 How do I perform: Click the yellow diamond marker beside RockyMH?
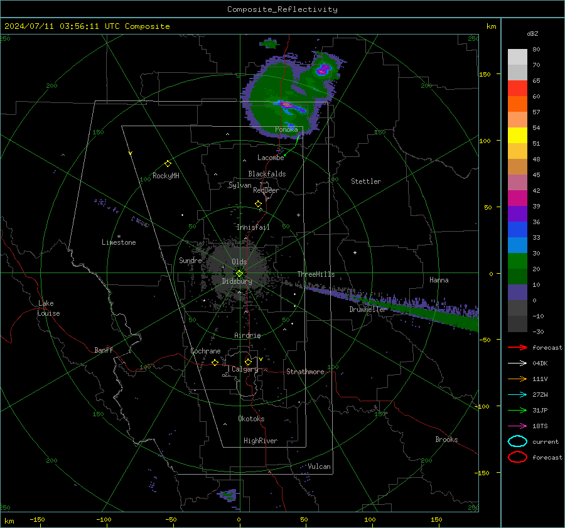click(168, 164)
